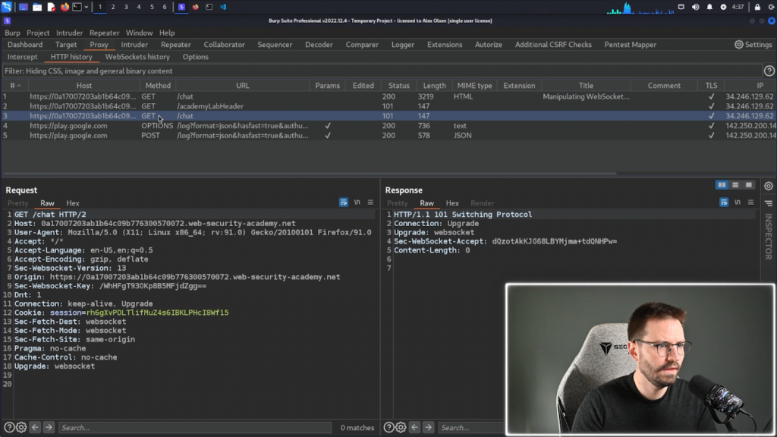Viewport: 777px width, 437px height.
Task: Open the Response panel hamburger options menu
Action: [x=750, y=203]
